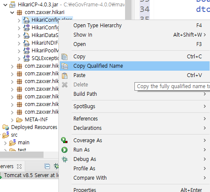Collapse the HikariCP-4.0.3.jar node
The width and height of the screenshot is (210, 192).
point(5,5)
